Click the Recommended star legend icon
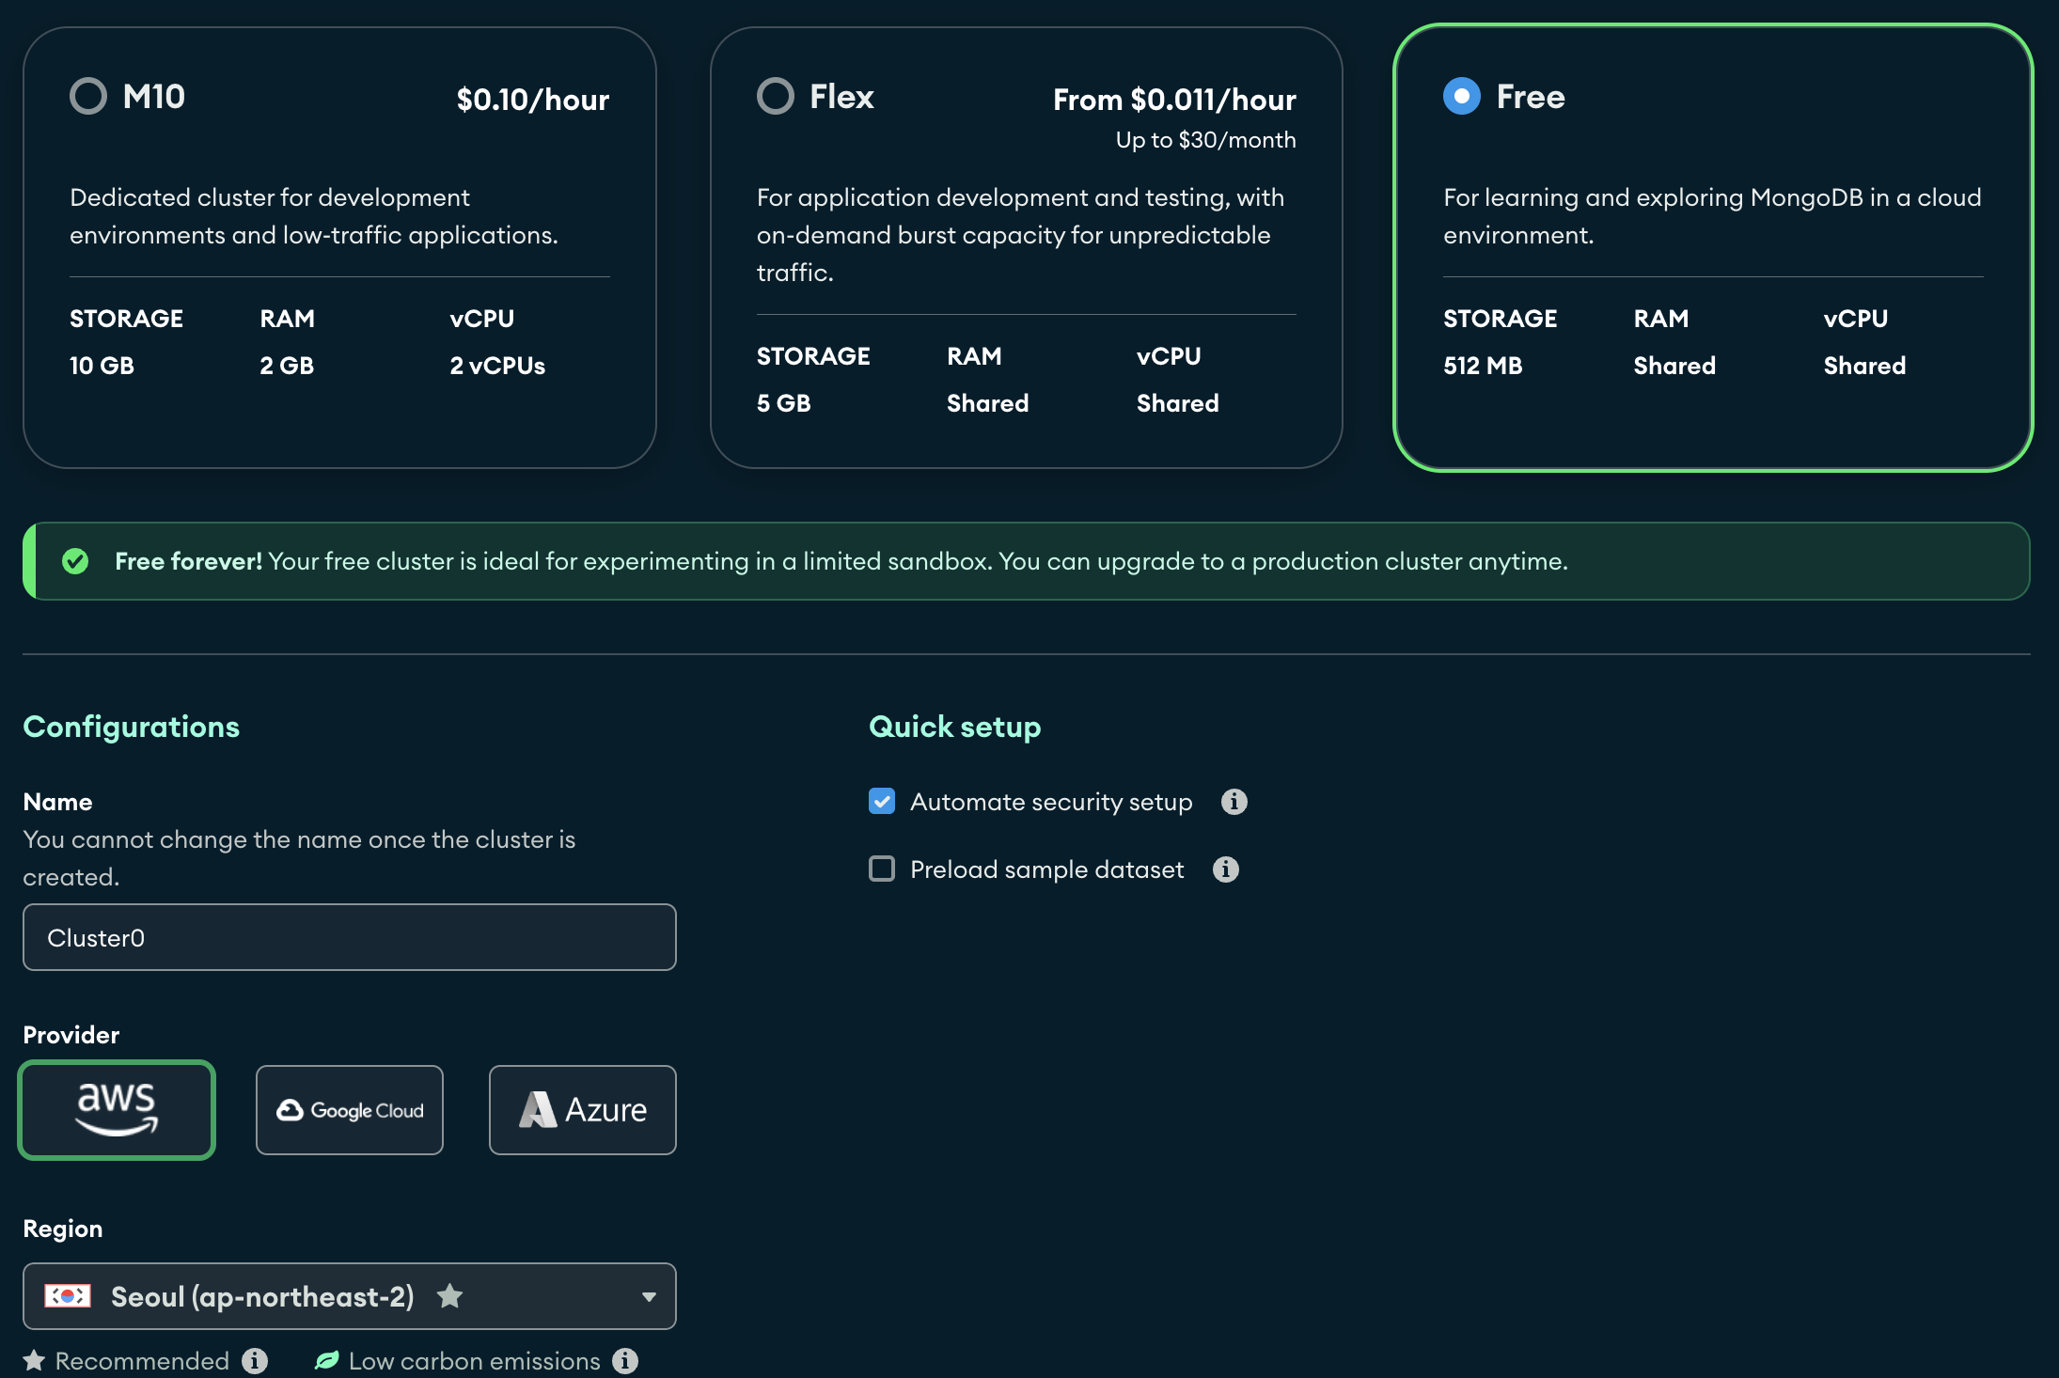 click(x=34, y=1361)
